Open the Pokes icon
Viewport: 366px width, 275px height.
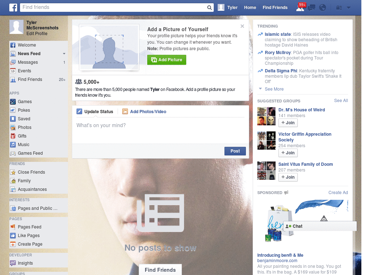tap(13, 110)
